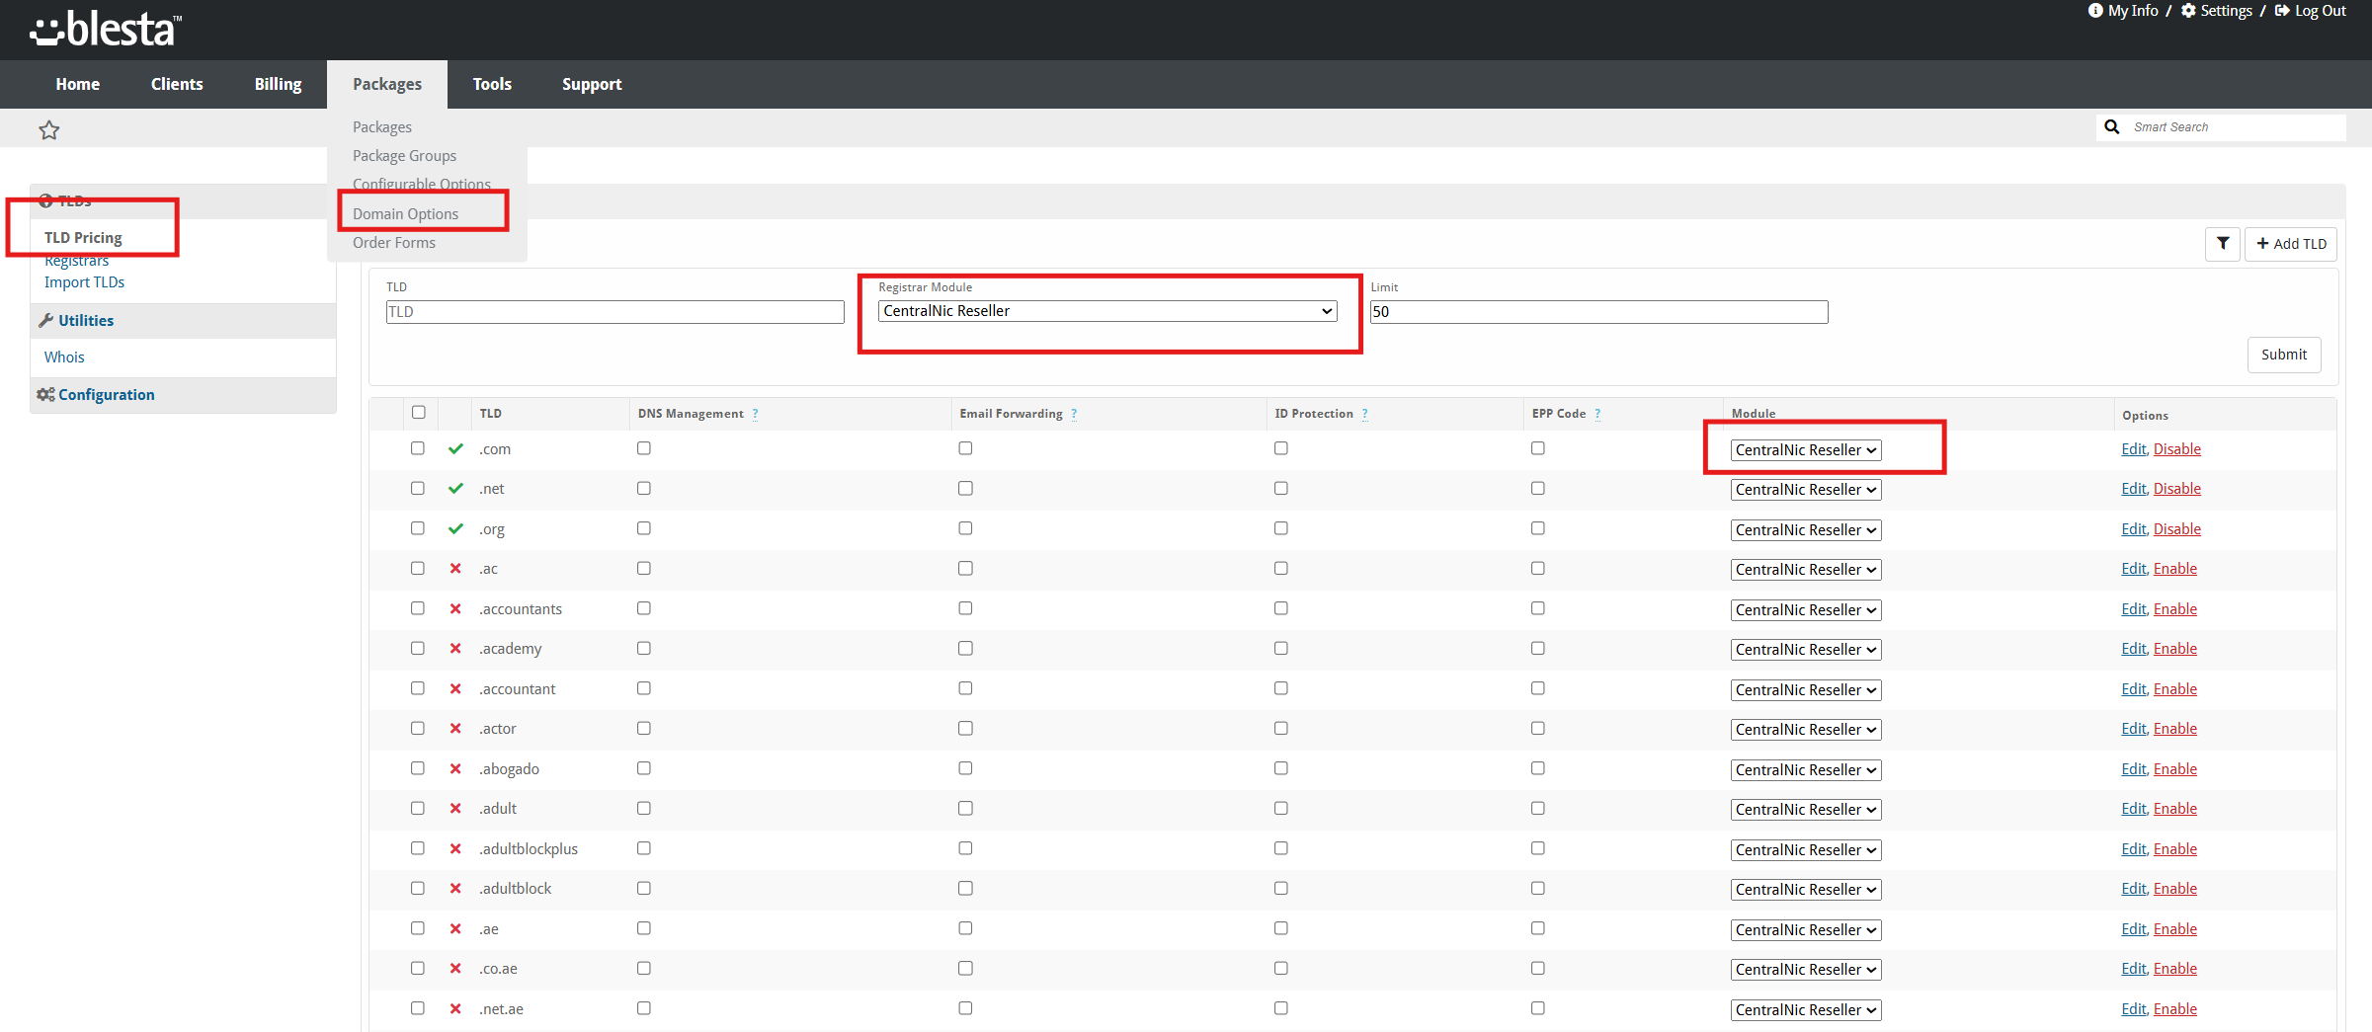The image size is (2372, 1032).
Task: Click the Submit filter button
Action: pyautogui.click(x=2284, y=355)
